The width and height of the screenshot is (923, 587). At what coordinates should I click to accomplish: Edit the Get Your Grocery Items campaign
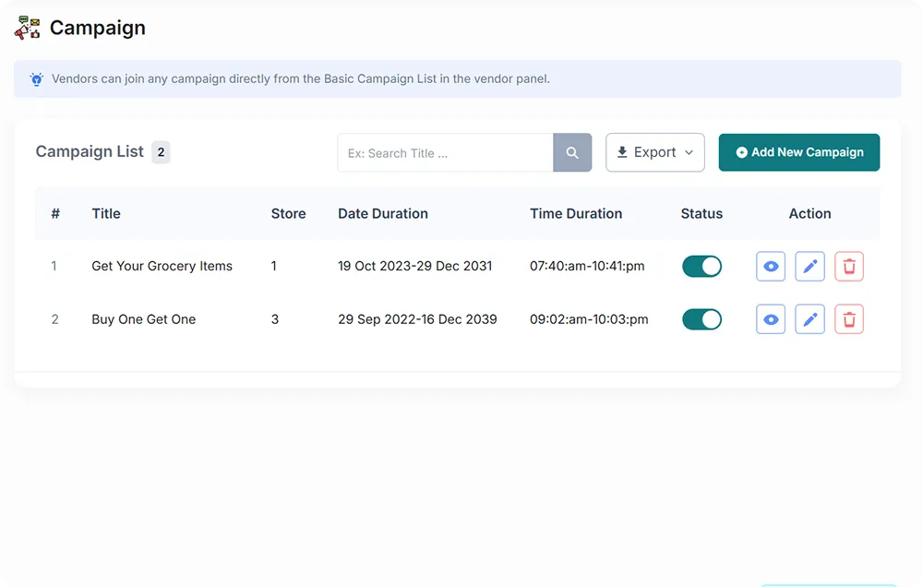pos(810,266)
